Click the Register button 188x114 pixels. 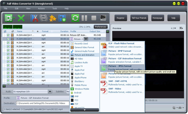(x=121, y=18)
